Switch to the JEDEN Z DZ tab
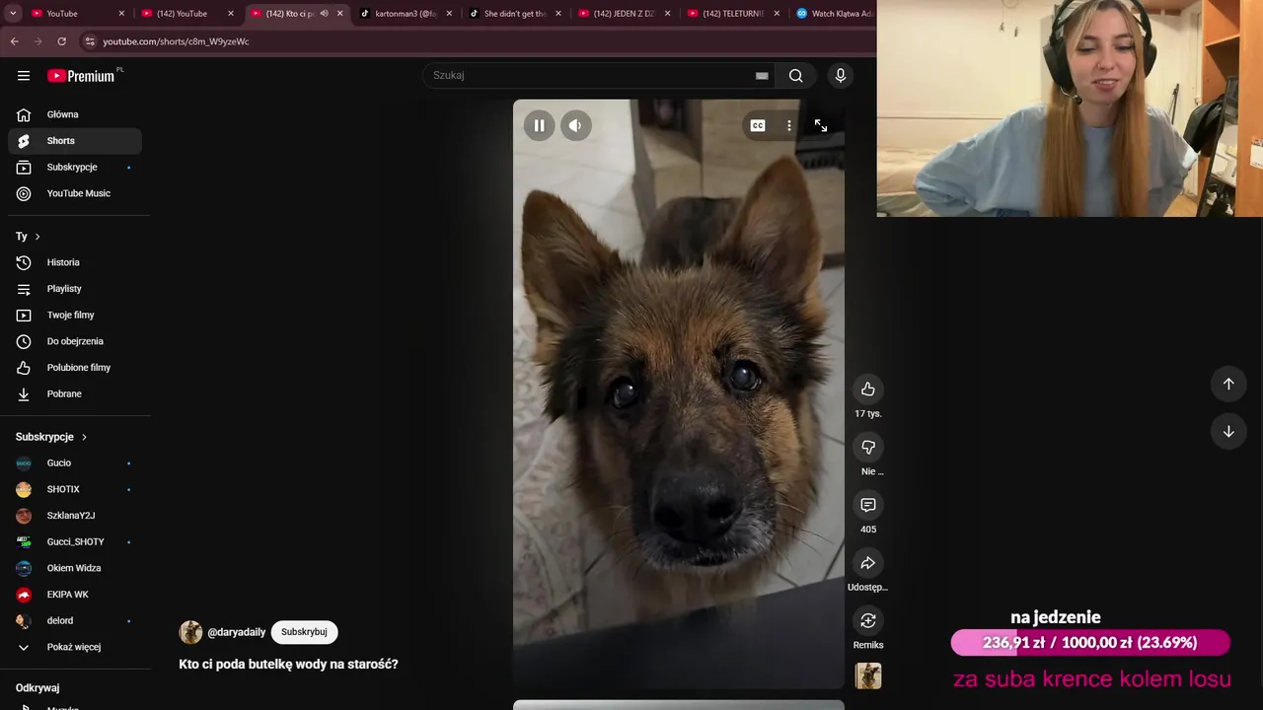Screen dimensions: 1263x710 625,14
